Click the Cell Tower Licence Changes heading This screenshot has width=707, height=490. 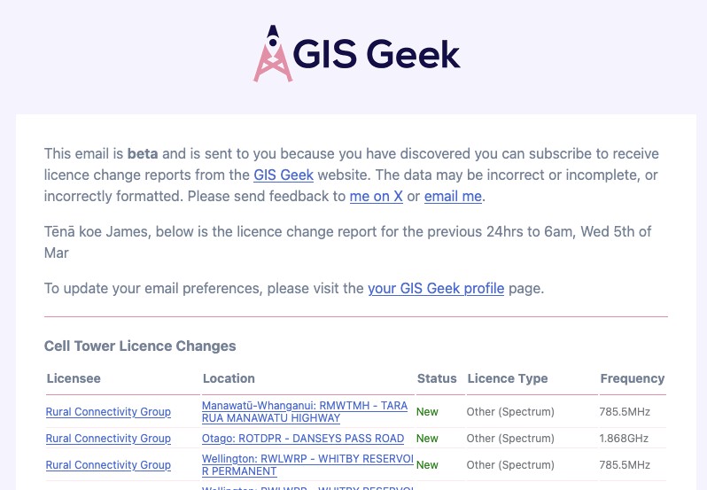click(140, 346)
